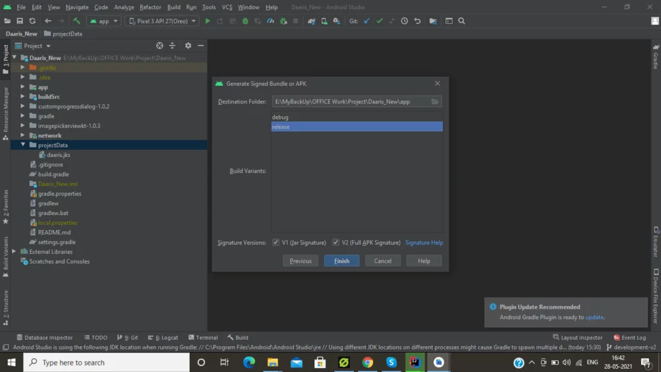
Task: Start debugging with the Debug bug icon
Action: (x=245, y=21)
